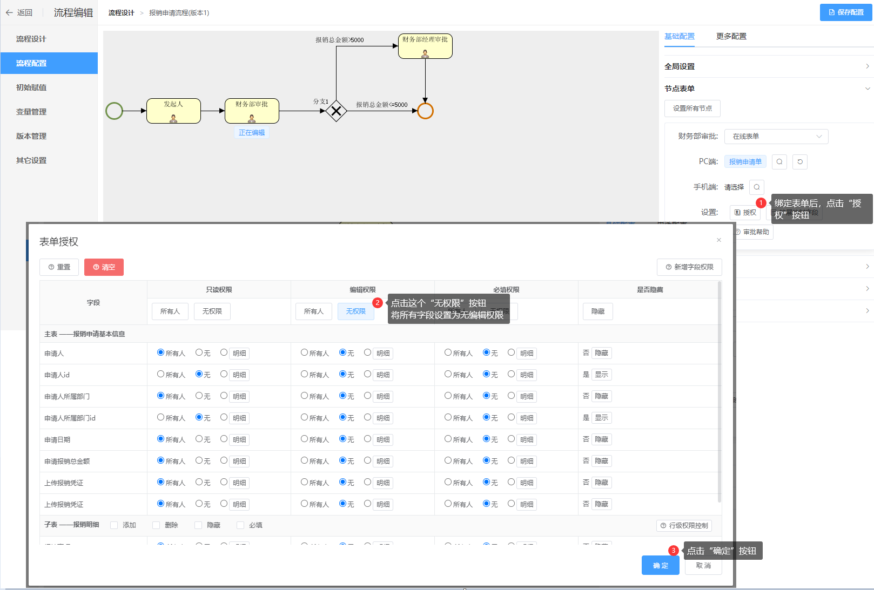Select read-only 明细 radio for 申请日期
Screen dimensions: 874x590
click(224, 439)
